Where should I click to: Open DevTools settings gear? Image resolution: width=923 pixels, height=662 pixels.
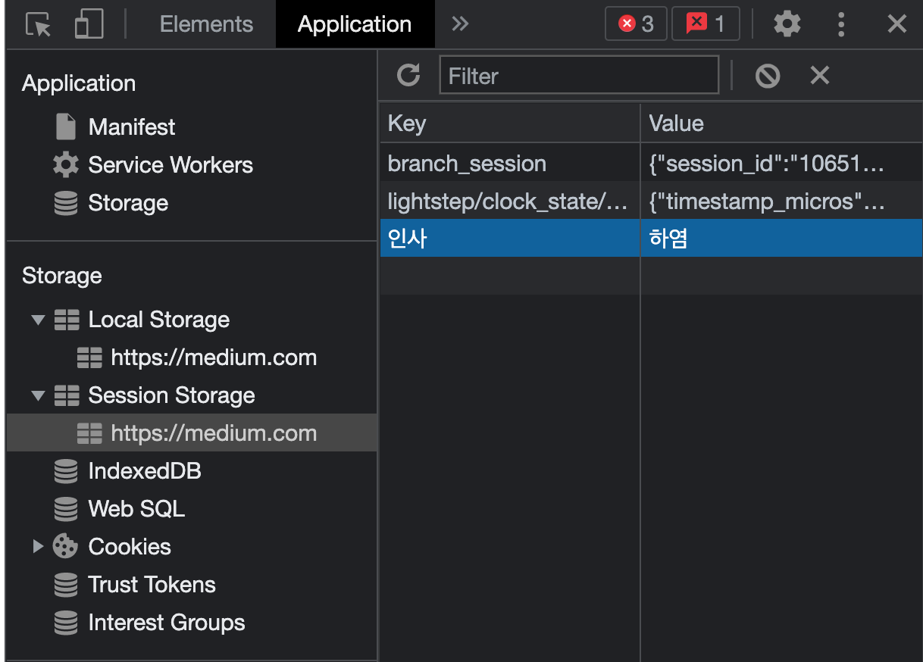pos(787,24)
